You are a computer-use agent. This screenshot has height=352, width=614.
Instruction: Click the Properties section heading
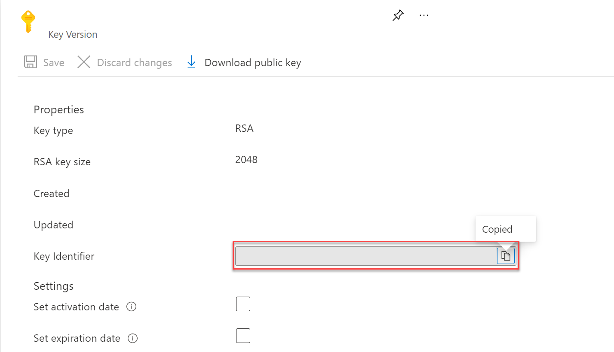(58, 109)
